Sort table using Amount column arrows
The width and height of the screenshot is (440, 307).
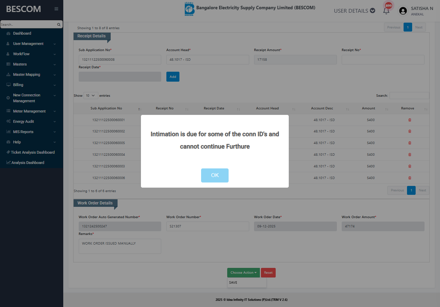(387, 109)
